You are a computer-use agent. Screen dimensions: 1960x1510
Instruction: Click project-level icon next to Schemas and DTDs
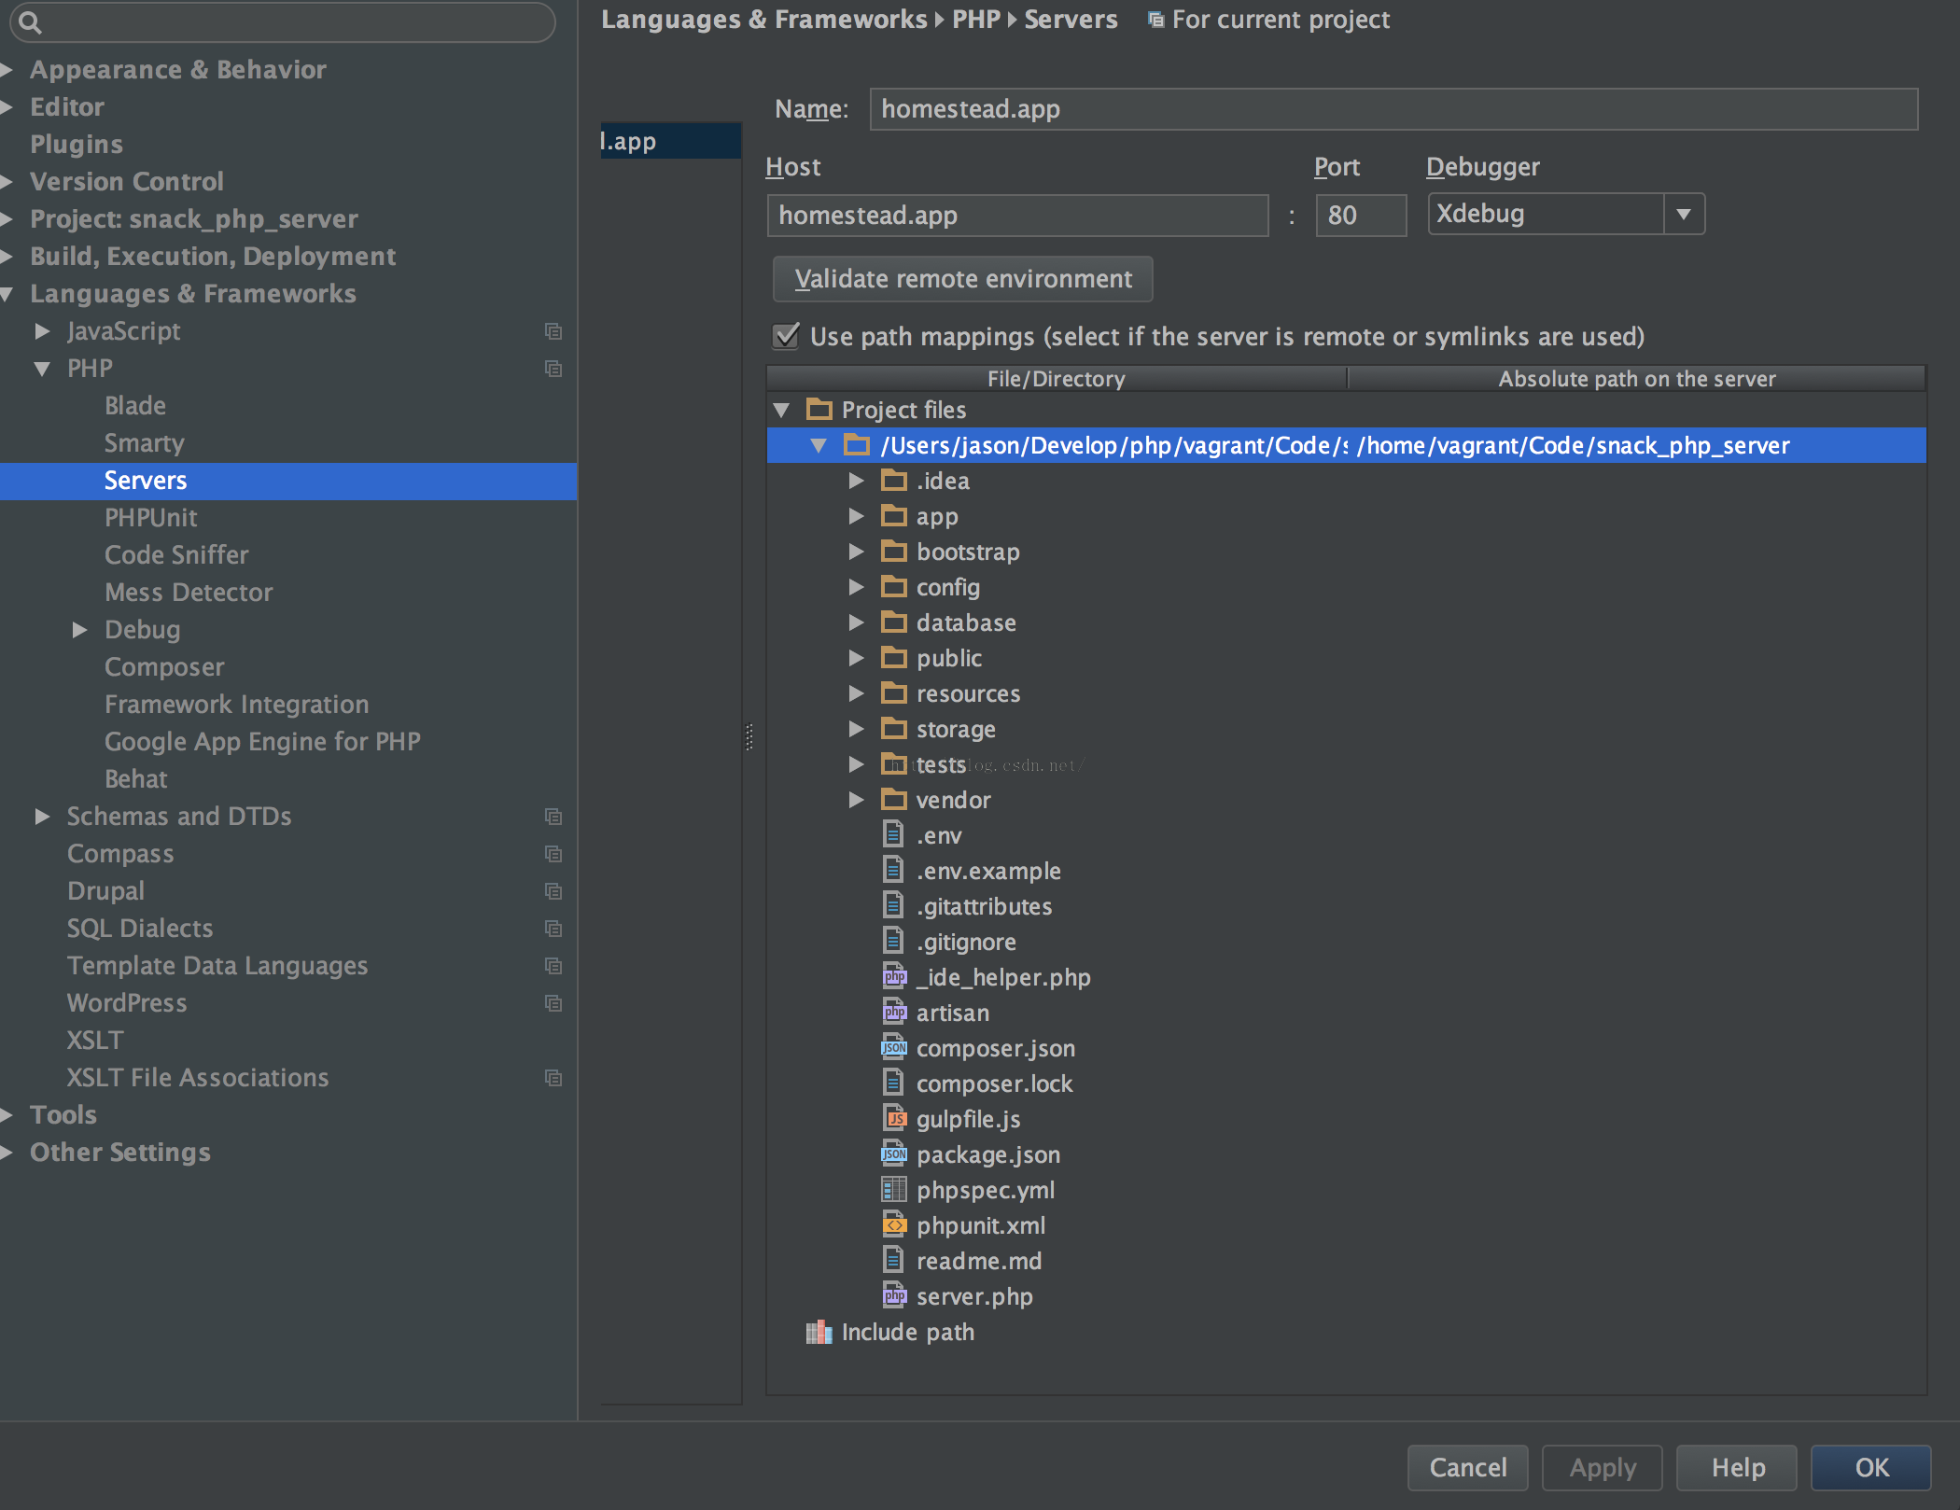coord(553,817)
